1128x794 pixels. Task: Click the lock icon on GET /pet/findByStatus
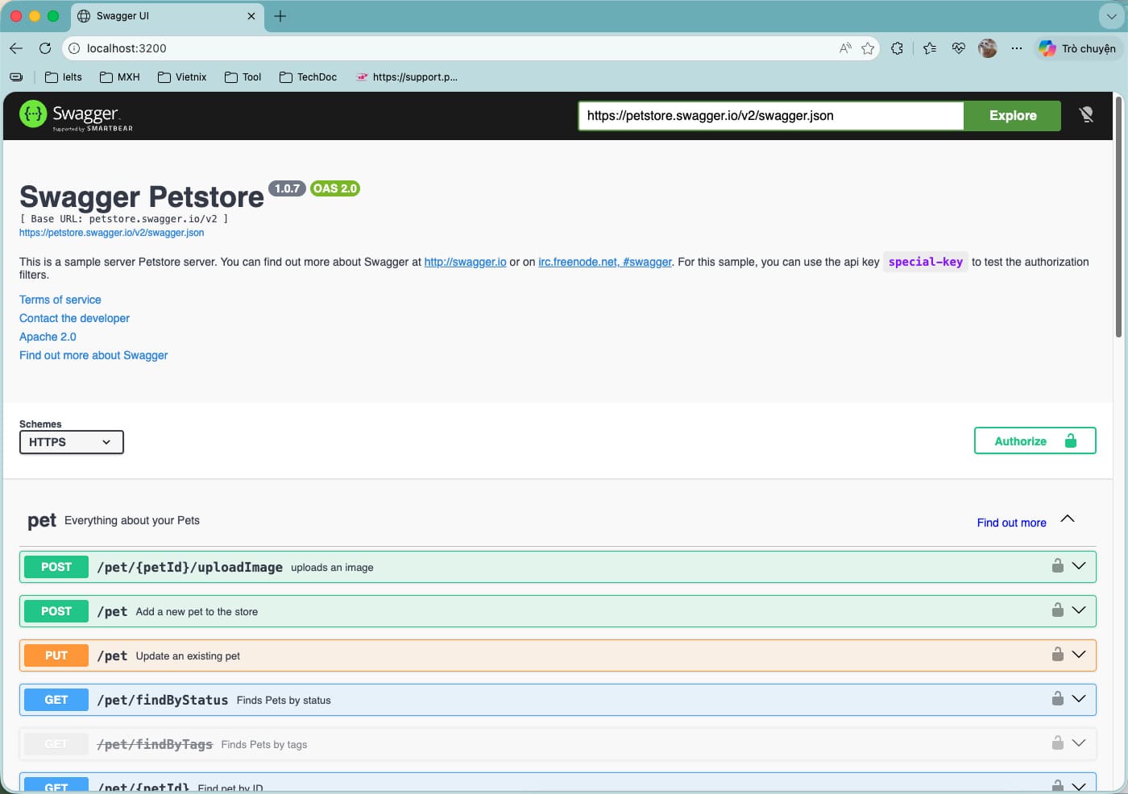coord(1057,699)
